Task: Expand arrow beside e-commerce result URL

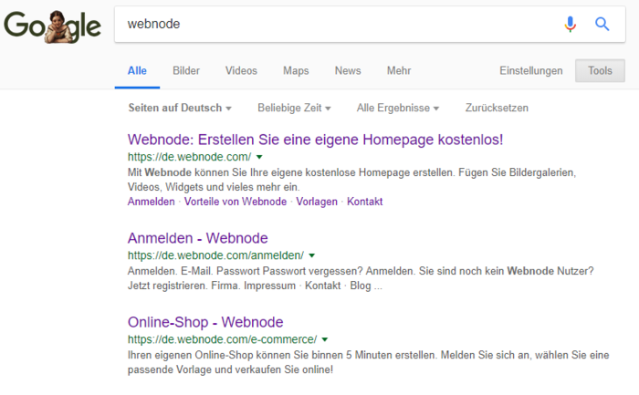Action: (x=326, y=338)
